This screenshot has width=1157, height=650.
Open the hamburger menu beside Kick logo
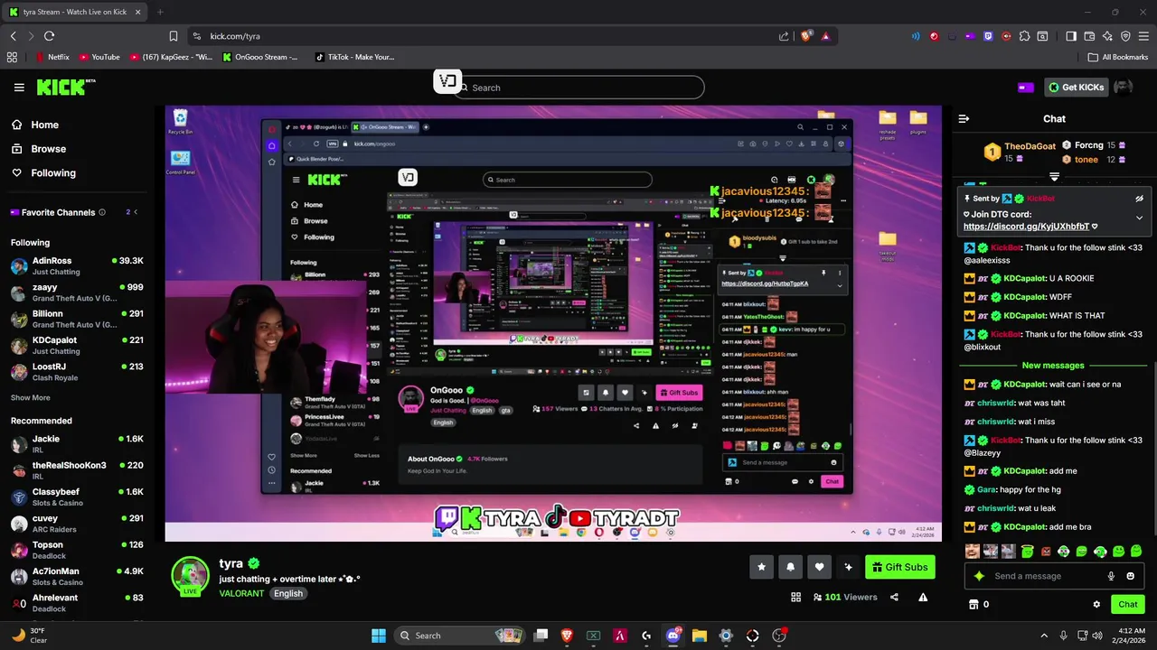click(x=19, y=88)
